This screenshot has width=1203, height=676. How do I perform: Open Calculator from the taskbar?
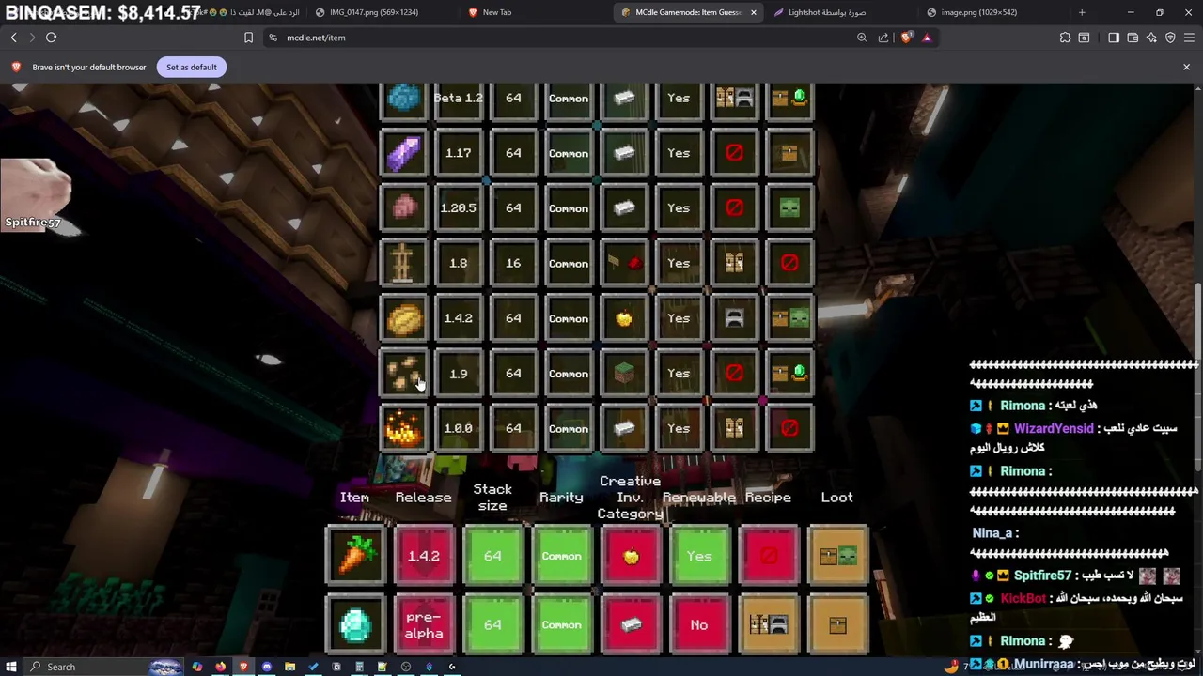pos(359,667)
